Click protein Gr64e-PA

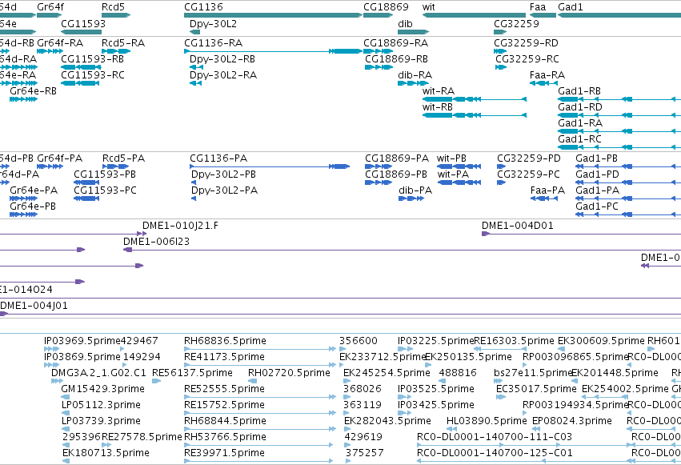[x=23, y=198]
